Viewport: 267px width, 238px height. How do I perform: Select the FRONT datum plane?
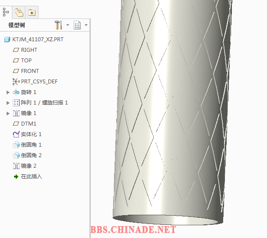(30, 71)
